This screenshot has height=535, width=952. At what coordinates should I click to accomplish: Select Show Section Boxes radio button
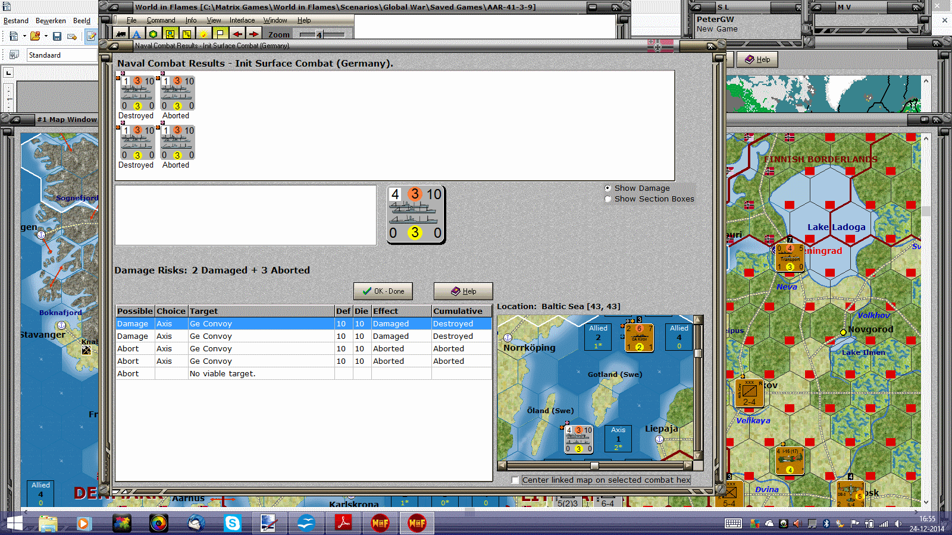point(608,199)
